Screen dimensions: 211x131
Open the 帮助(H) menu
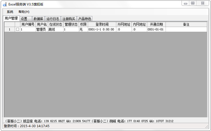[24, 12]
